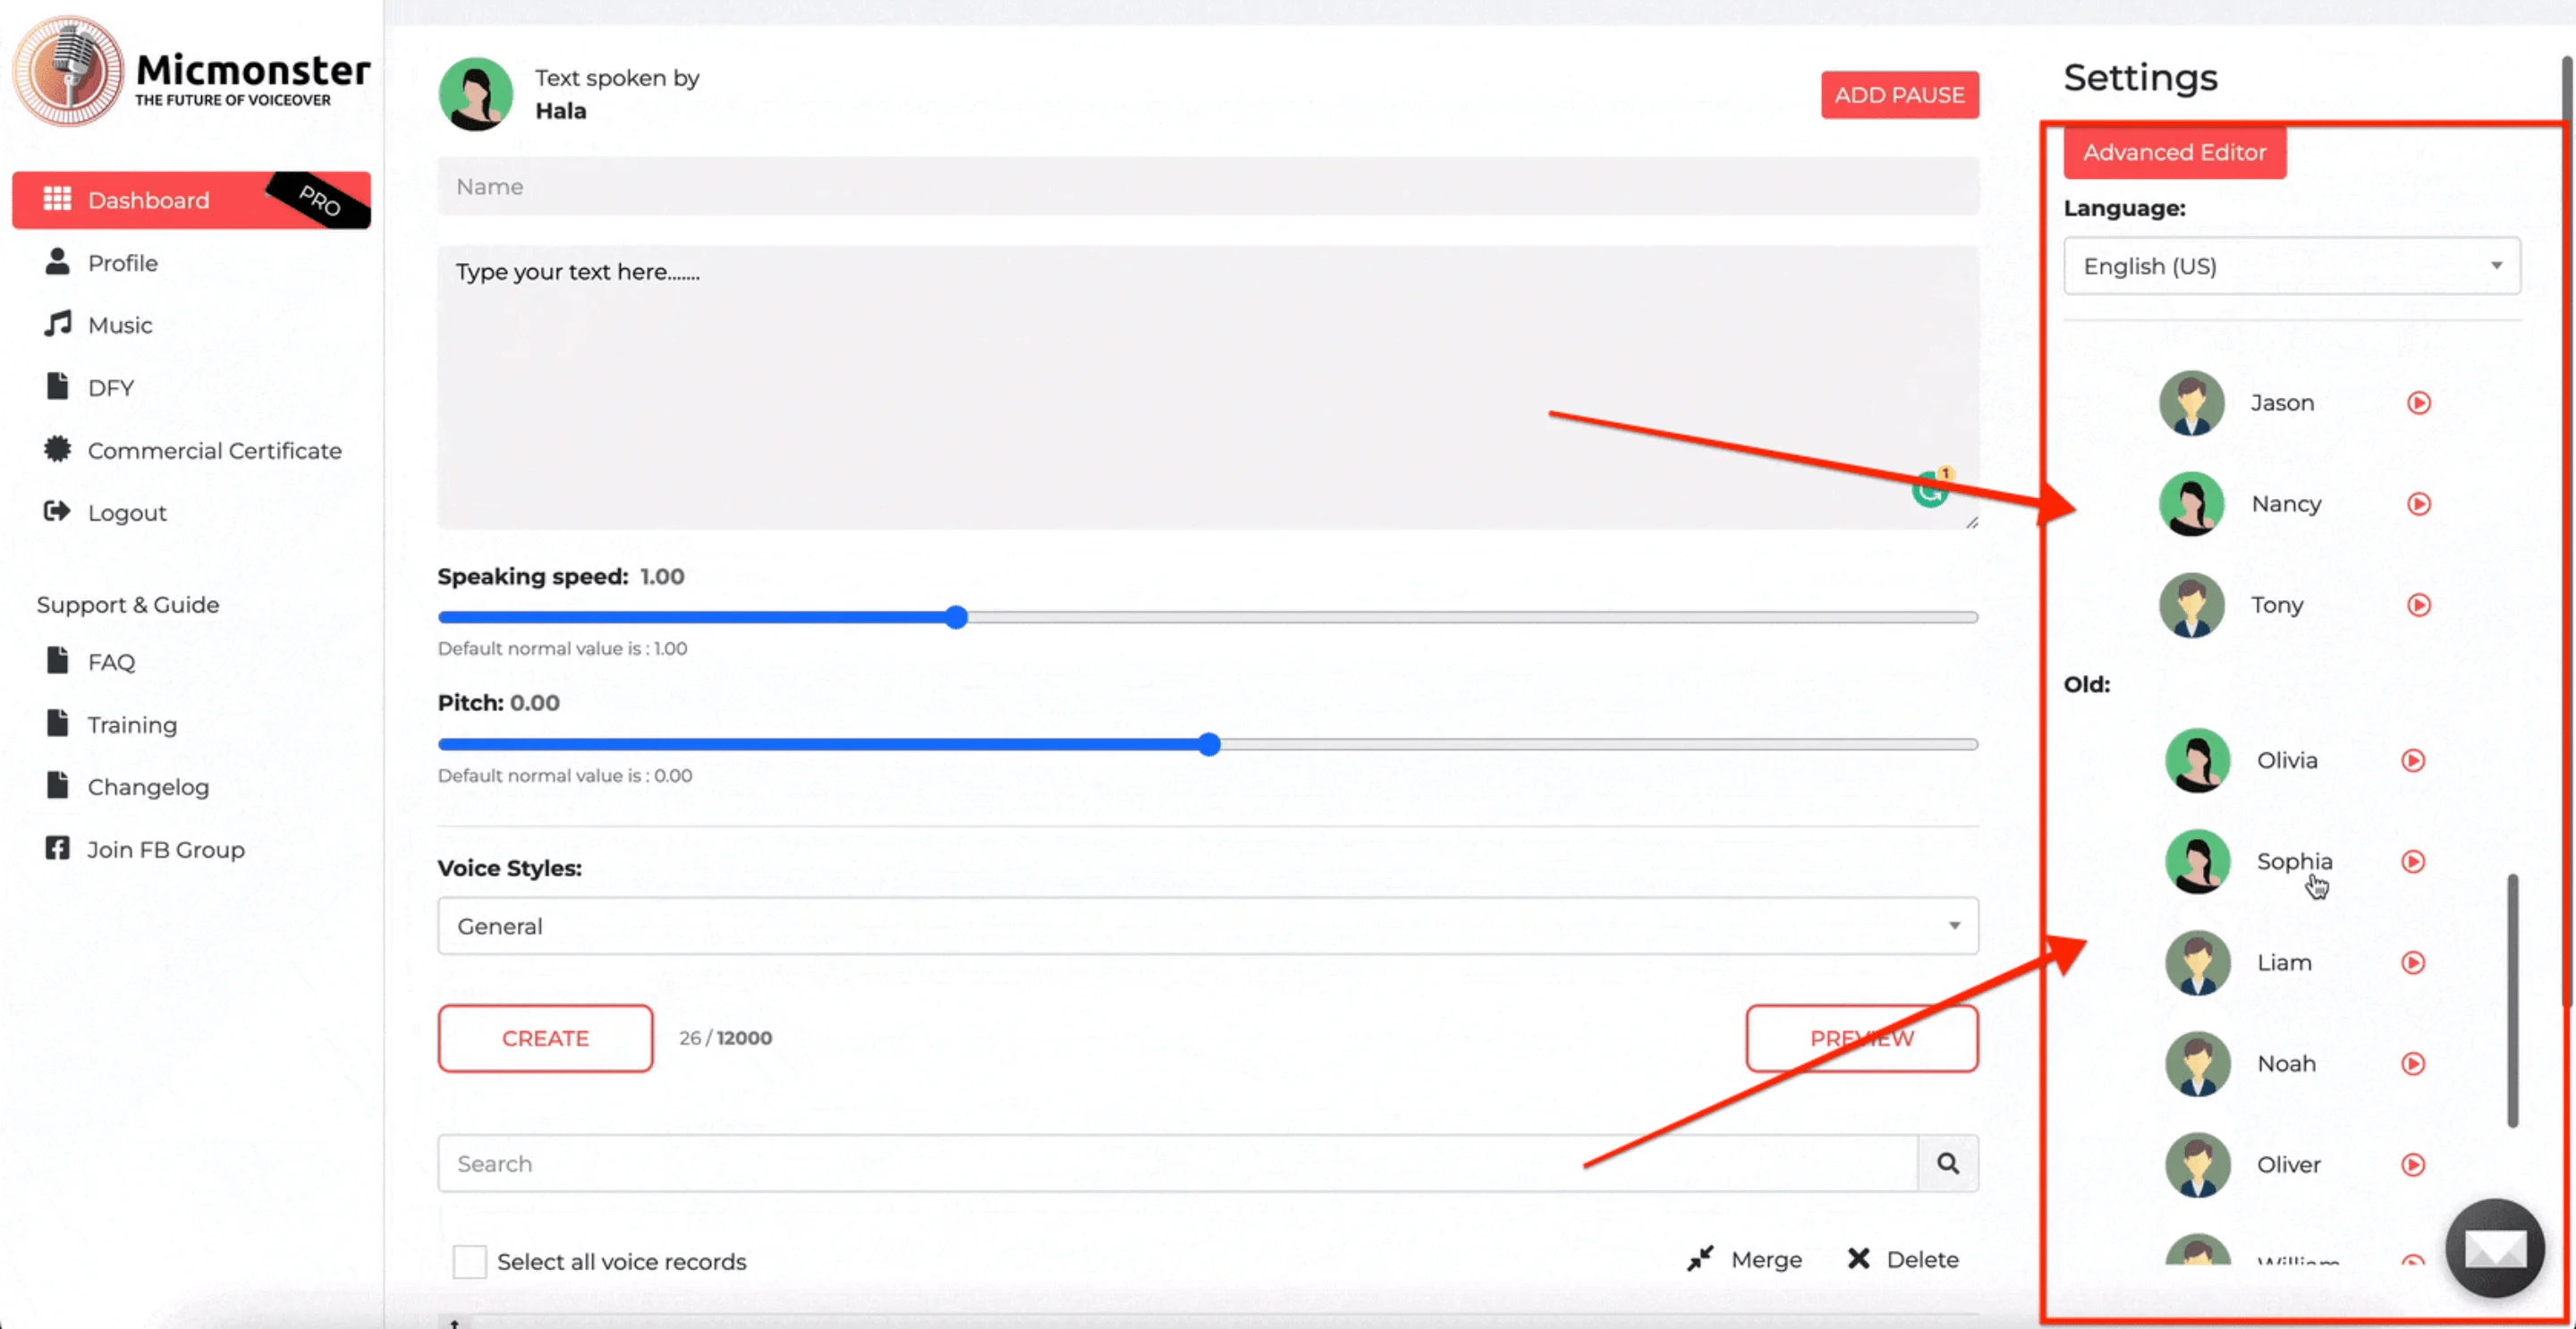
Task: Click the Merge arrows icon
Action: 1700,1259
